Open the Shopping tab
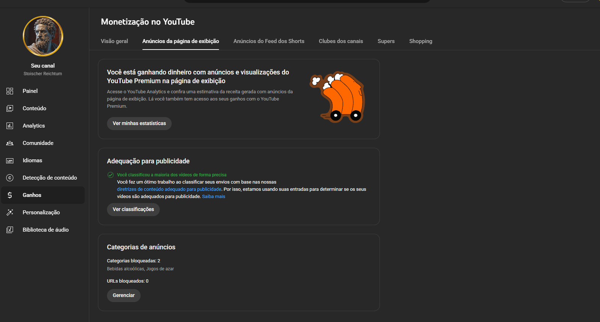Screen dimensions: 600x322 click(420, 41)
